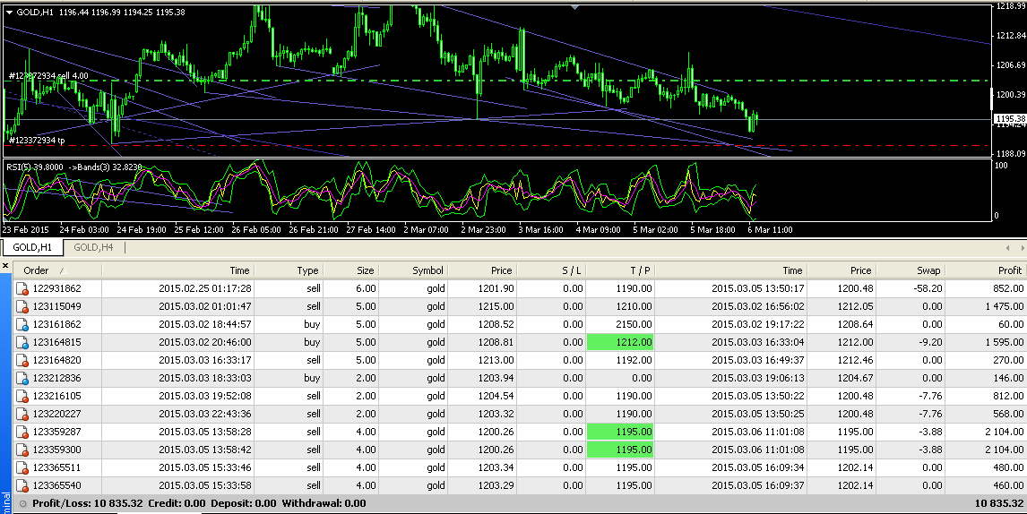This screenshot has width=1027, height=514.
Task: Select the open time 2015.03.03 18:33:03
Action: click(205, 379)
